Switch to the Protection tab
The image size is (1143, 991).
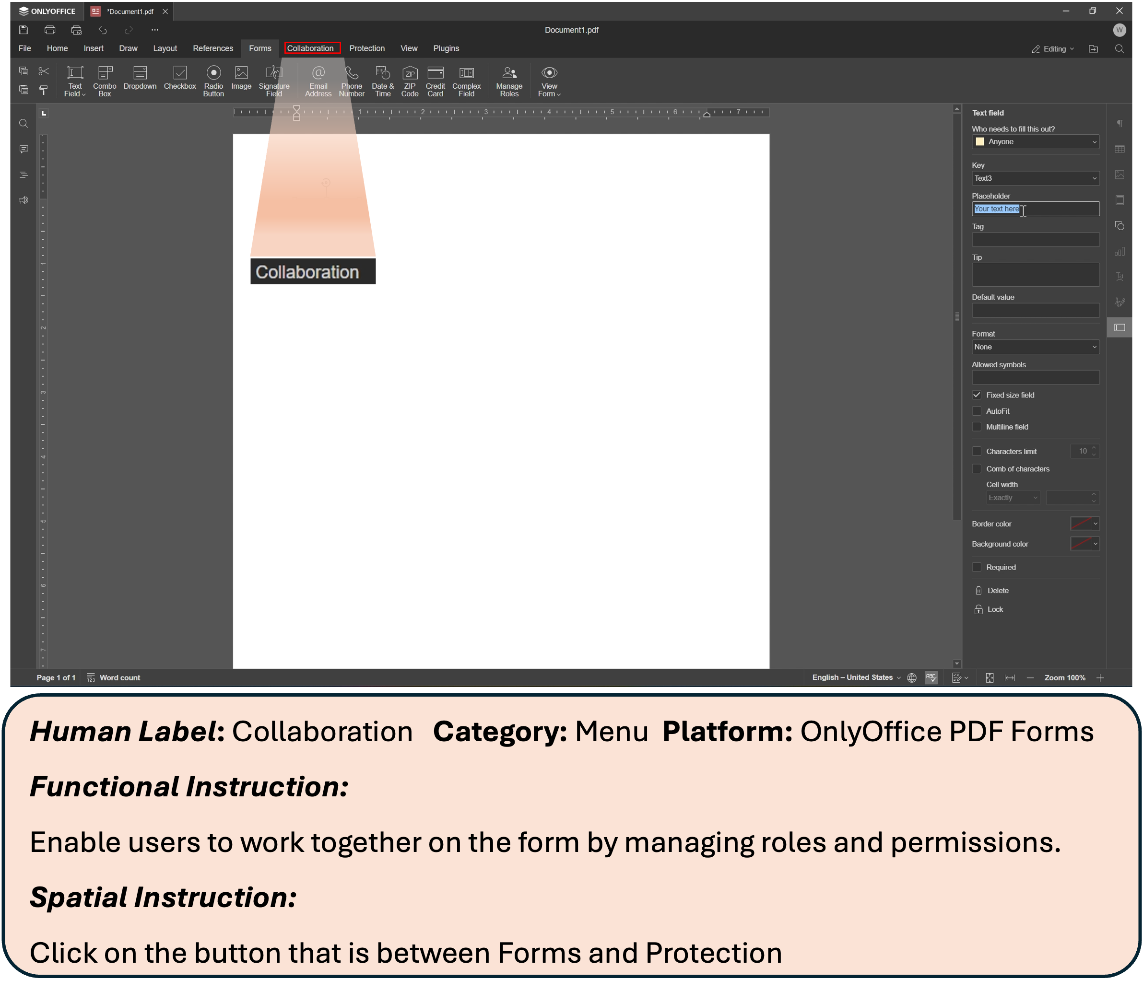[367, 49]
